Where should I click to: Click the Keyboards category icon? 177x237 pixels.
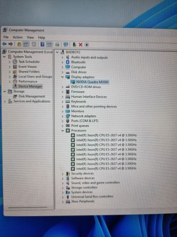coord(68,101)
